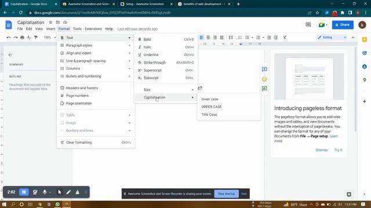This screenshot has height=208, width=371.
Task: Open Google Tasks side panel icon
Action: (365, 53)
